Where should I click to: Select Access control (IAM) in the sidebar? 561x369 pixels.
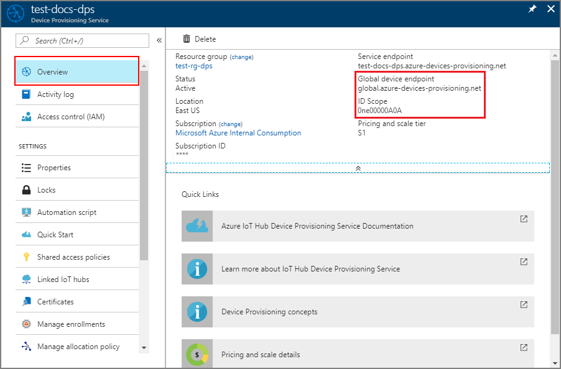(70, 117)
